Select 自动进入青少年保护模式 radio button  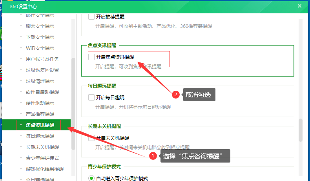(x=91, y=178)
